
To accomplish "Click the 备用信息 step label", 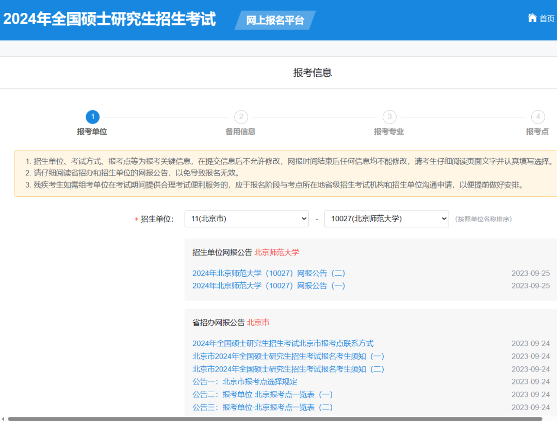I will point(240,132).
